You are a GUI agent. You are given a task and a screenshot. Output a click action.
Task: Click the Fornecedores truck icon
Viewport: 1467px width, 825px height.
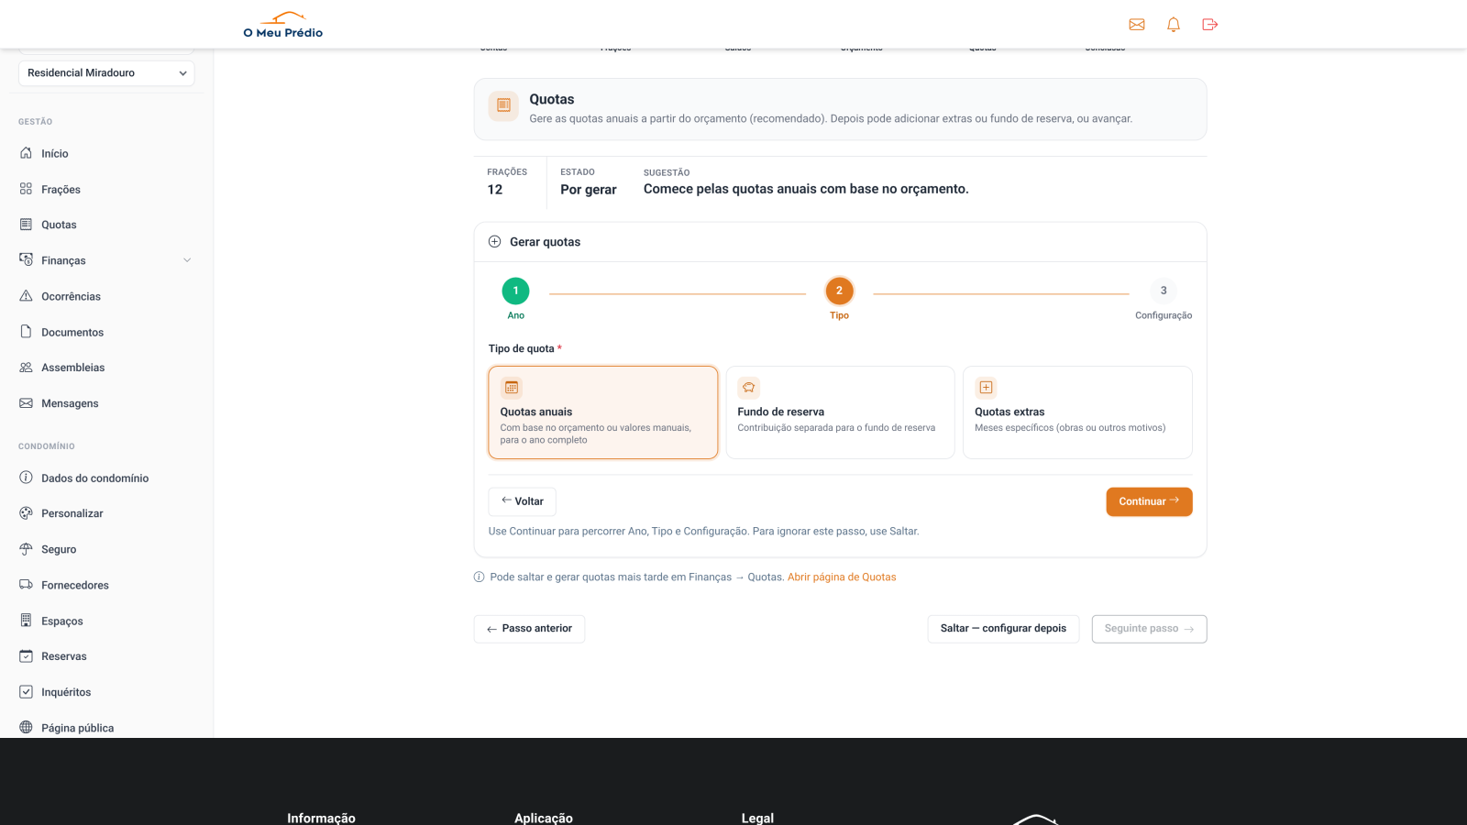click(26, 585)
